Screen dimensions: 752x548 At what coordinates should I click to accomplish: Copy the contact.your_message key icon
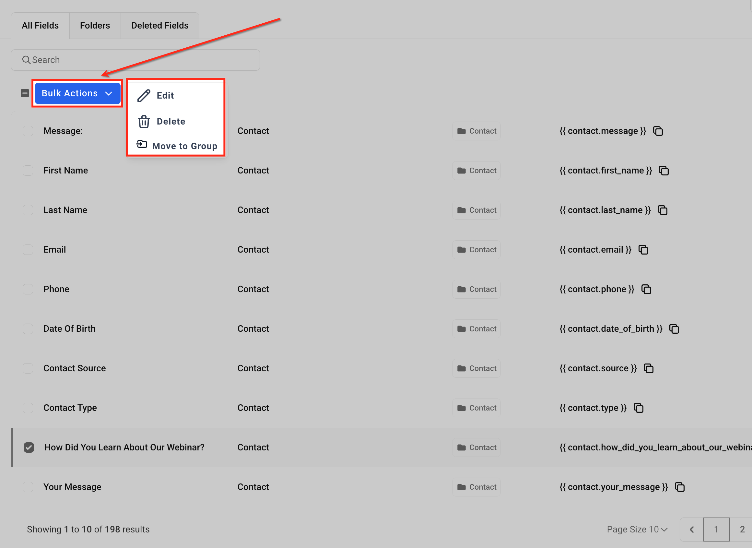(680, 487)
